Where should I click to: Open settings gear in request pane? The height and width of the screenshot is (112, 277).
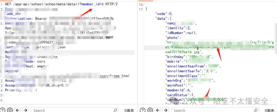10,110
